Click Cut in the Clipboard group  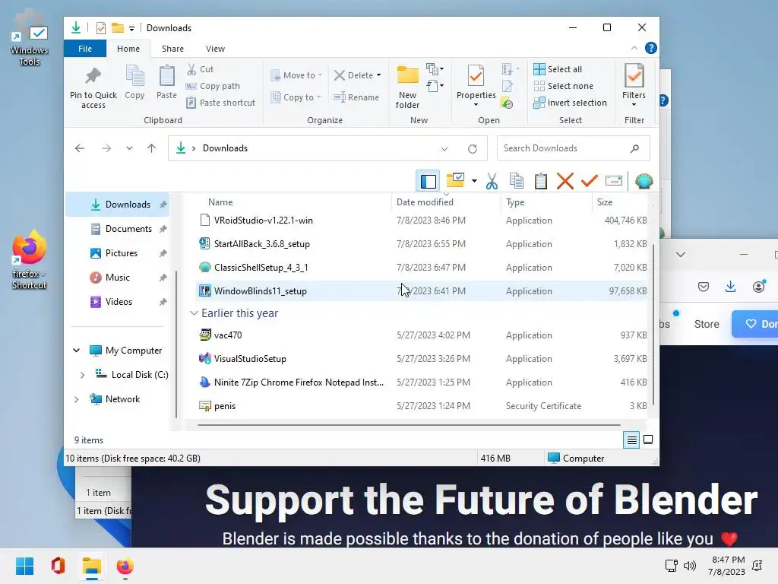pos(200,69)
